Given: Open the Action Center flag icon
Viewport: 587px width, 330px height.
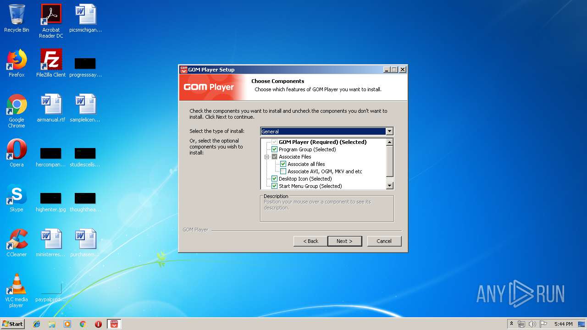Looking at the screenshot, I should (x=543, y=324).
